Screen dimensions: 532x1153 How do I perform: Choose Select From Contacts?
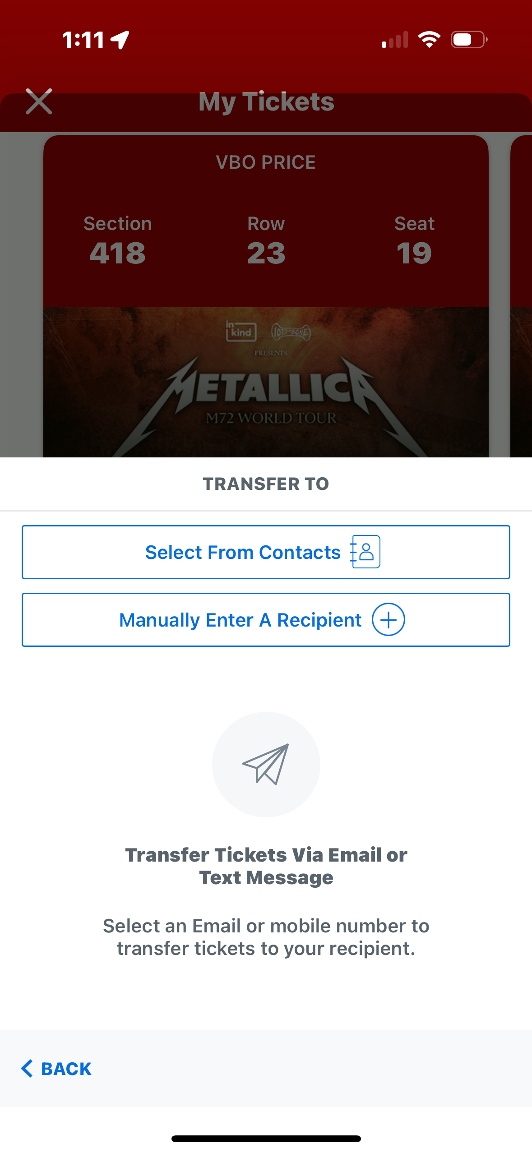click(243, 552)
